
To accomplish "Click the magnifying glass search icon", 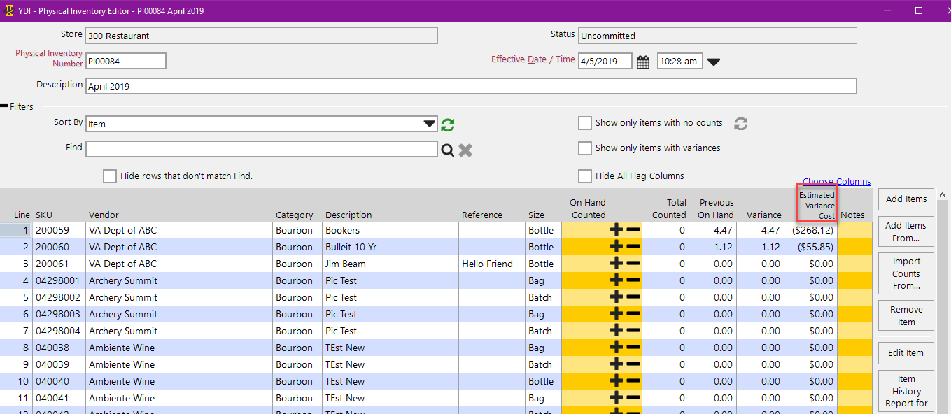I will tap(448, 150).
